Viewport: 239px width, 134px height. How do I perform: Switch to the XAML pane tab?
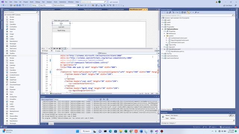click(58, 51)
